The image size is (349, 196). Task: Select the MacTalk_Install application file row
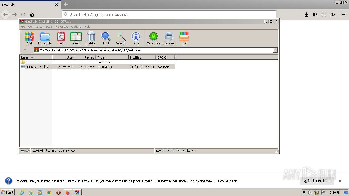coord(97,67)
